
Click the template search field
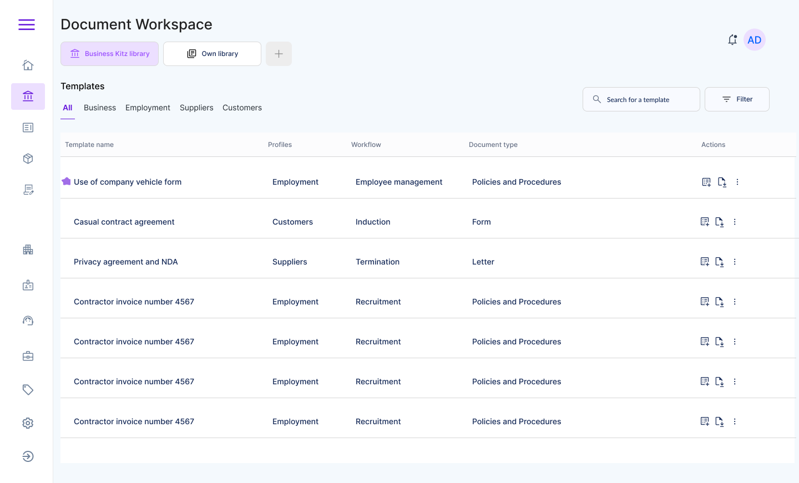point(641,99)
